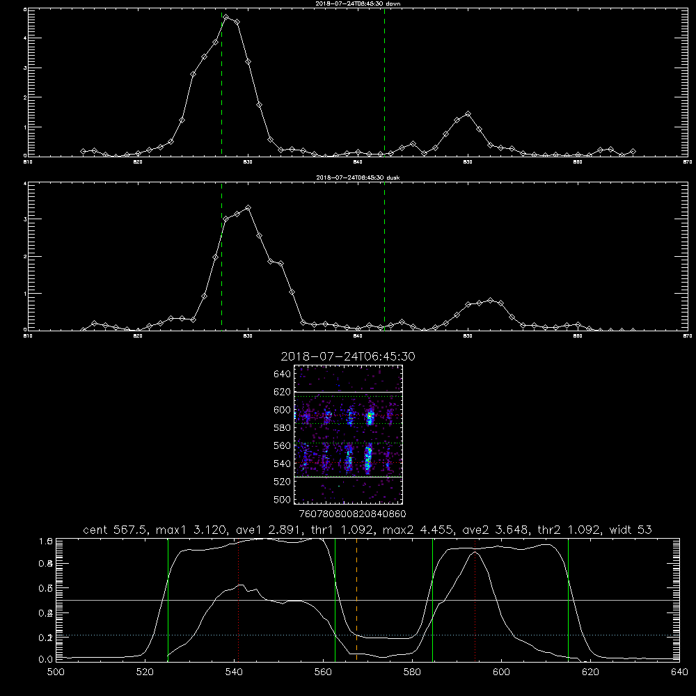Click the heatmap y-axis label 580
The height and width of the screenshot is (696, 696).
pos(283,427)
